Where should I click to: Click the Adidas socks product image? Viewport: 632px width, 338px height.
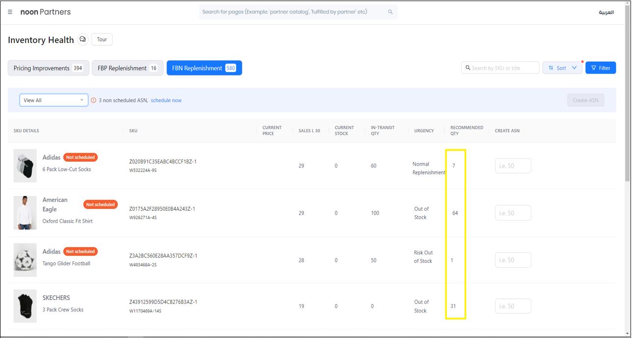point(25,166)
